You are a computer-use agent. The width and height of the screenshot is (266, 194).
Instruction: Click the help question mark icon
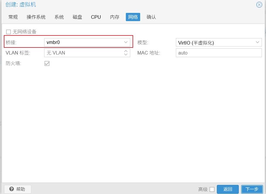[12, 189]
